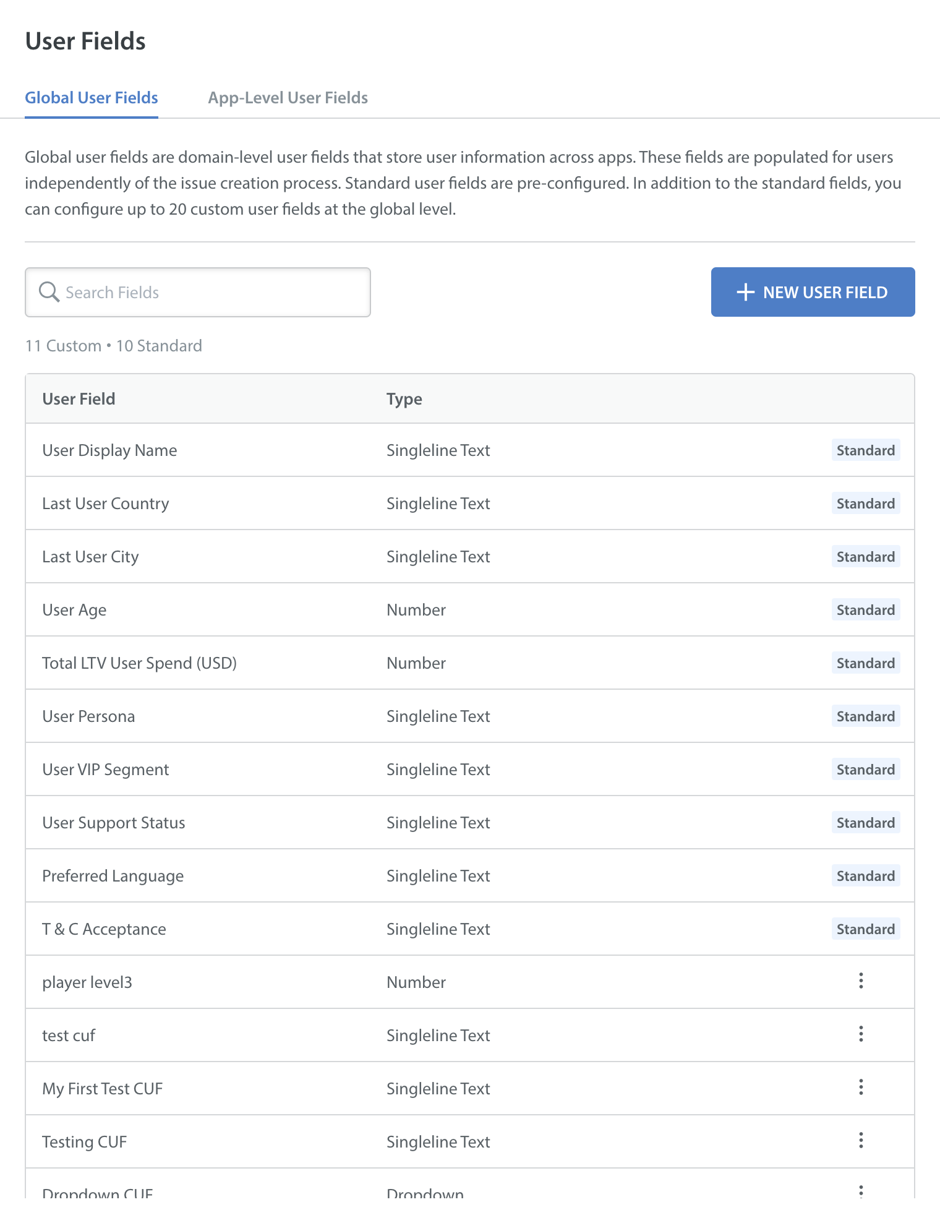Select the Global User Fields tab

coord(92,98)
